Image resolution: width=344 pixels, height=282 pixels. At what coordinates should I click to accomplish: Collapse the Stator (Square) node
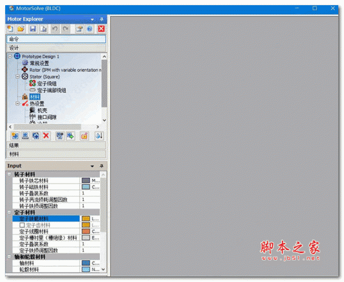(18, 77)
